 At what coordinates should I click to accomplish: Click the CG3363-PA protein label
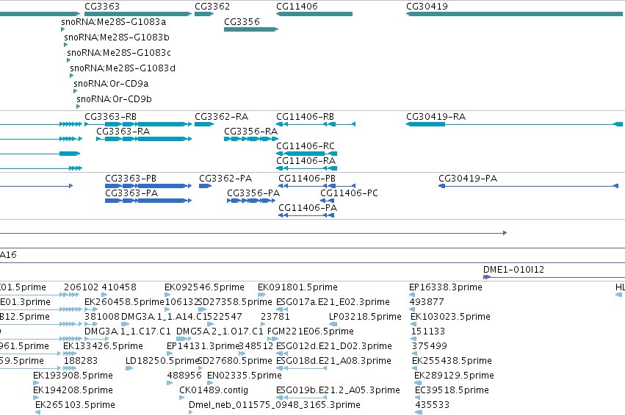[x=131, y=193]
